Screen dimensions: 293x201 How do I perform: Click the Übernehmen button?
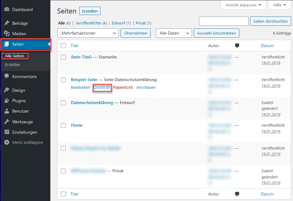pyautogui.click(x=135, y=33)
